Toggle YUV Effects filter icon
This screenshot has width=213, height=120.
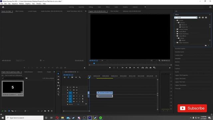click(206, 18)
